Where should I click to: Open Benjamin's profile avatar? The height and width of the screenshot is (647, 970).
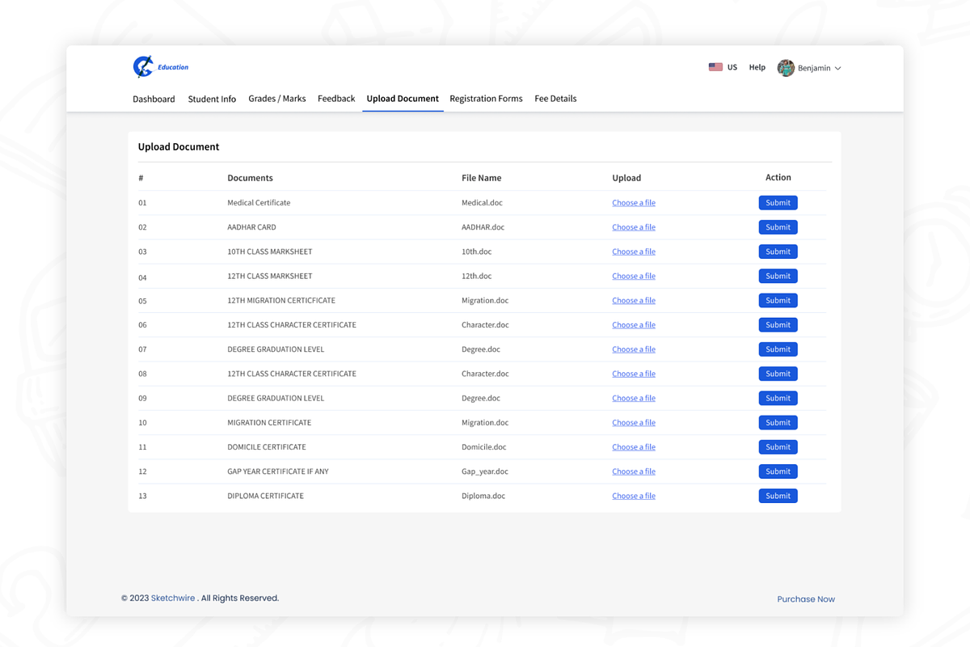[786, 68]
